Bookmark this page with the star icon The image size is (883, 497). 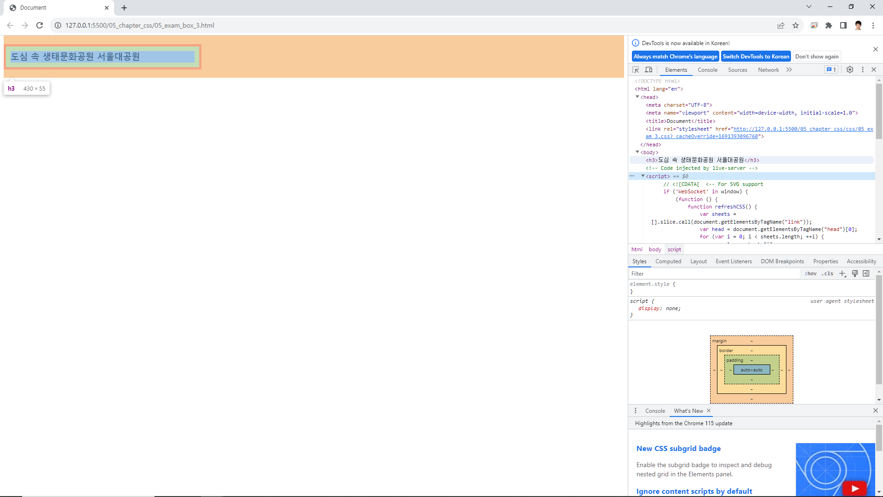coord(796,25)
